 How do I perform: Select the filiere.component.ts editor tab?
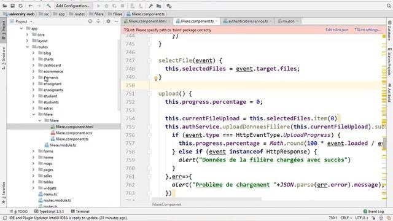click(196, 21)
